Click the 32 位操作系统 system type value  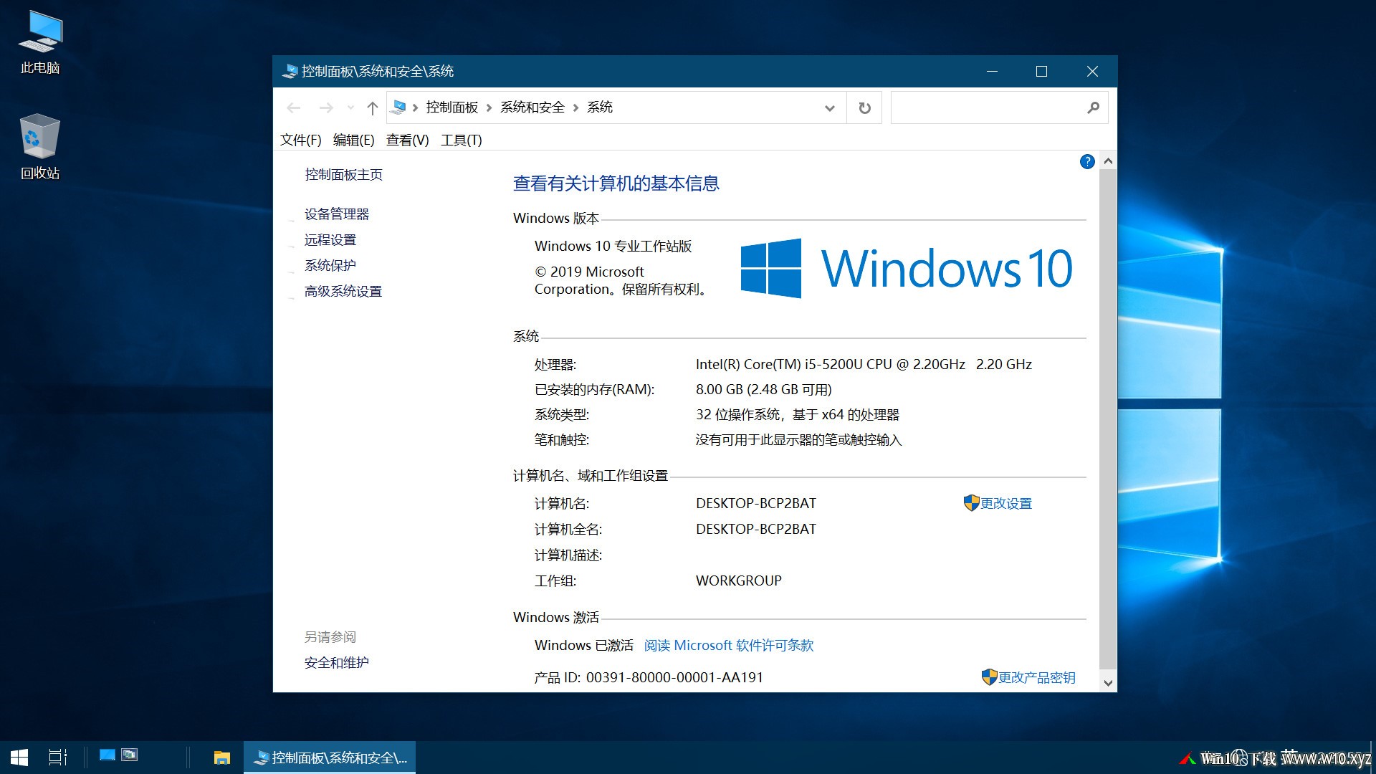coord(798,414)
